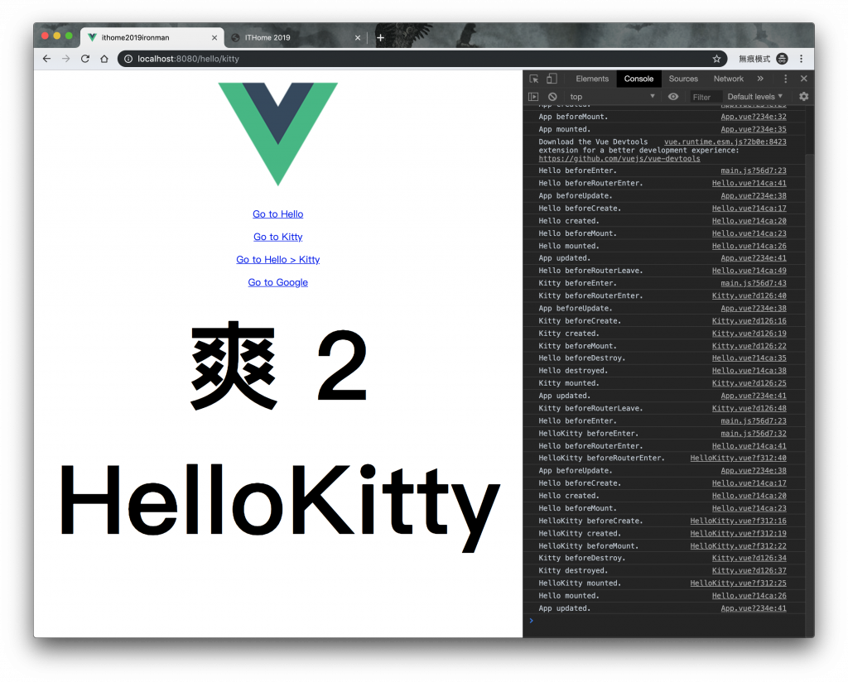Bookmark this page with the star
Image resolution: width=848 pixels, height=682 pixels.
click(716, 59)
